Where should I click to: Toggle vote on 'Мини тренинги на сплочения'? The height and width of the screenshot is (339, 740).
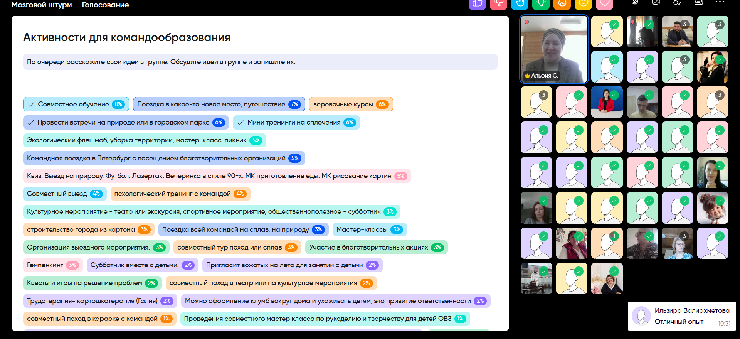point(296,122)
